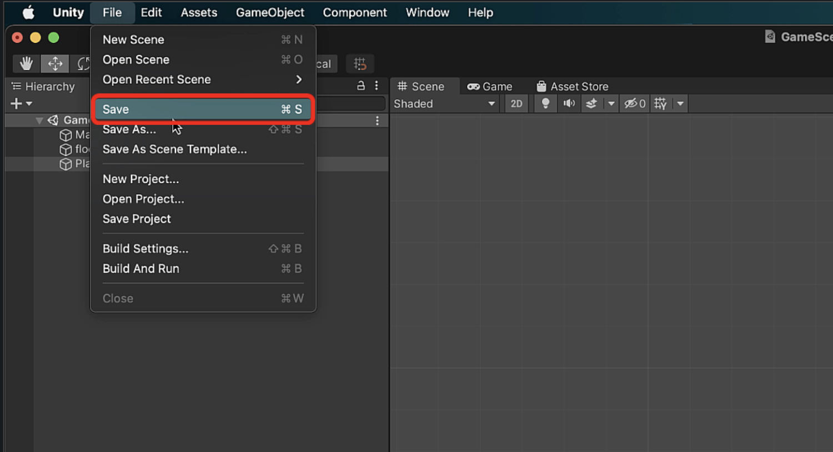Expand Open Recent Scene submenu
The height and width of the screenshot is (452, 833).
click(x=203, y=80)
